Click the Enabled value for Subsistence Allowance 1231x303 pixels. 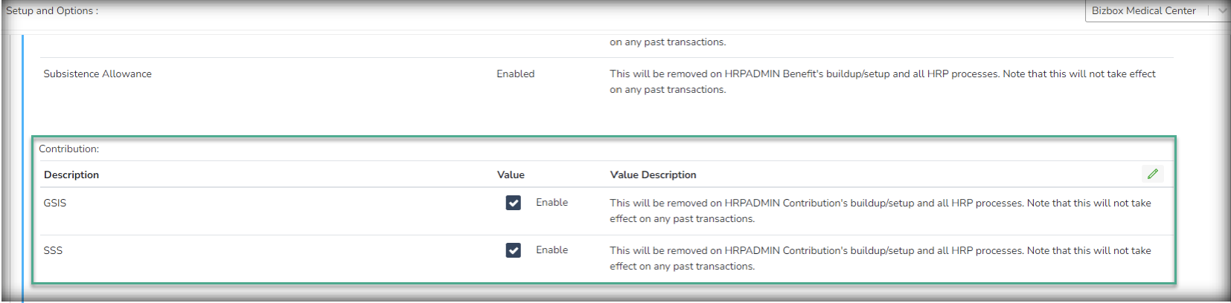pos(515,74)
